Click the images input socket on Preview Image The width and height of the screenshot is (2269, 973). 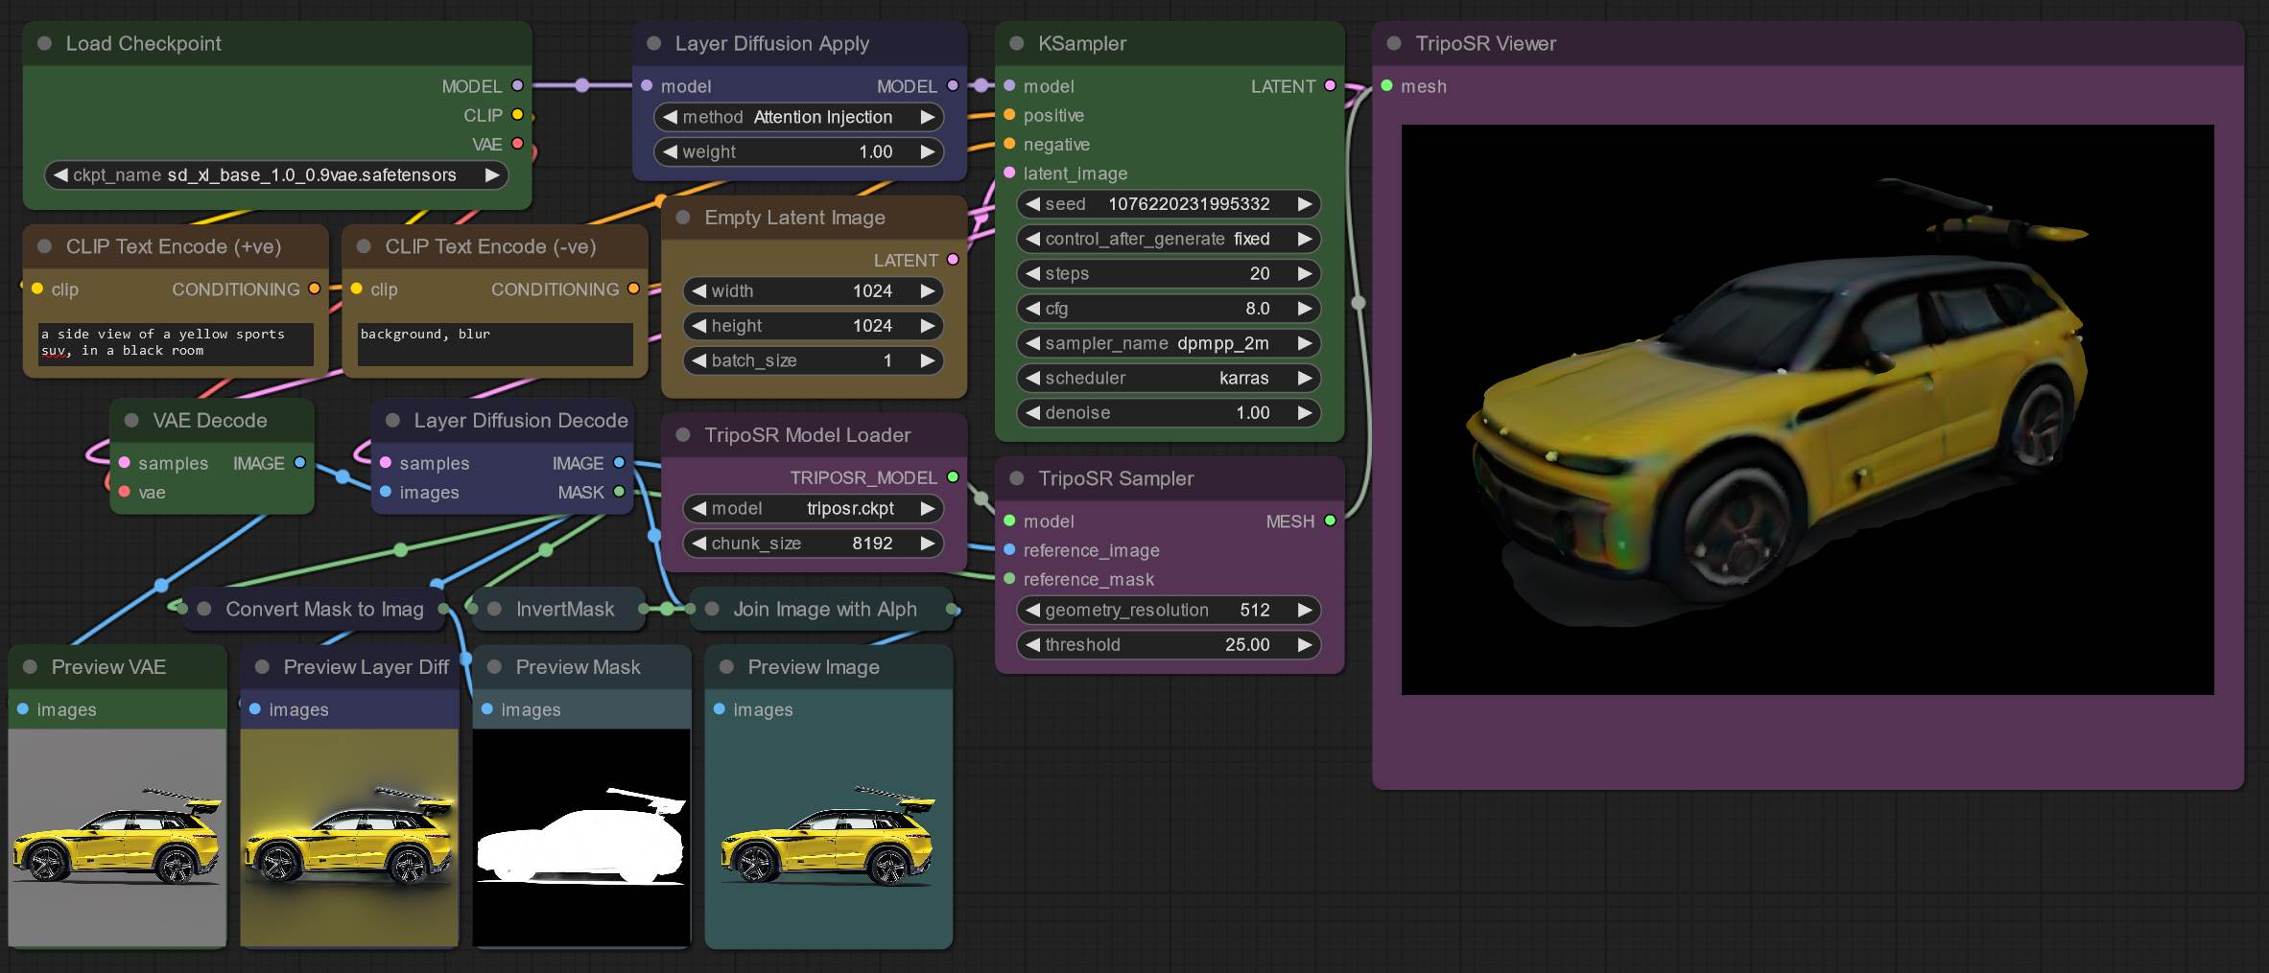[x=719, y=709]
